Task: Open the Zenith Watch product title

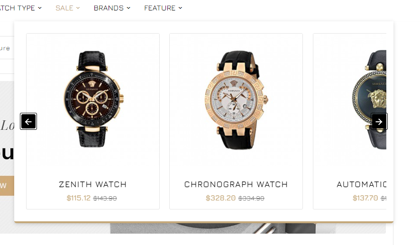Action: coord(93,184)
